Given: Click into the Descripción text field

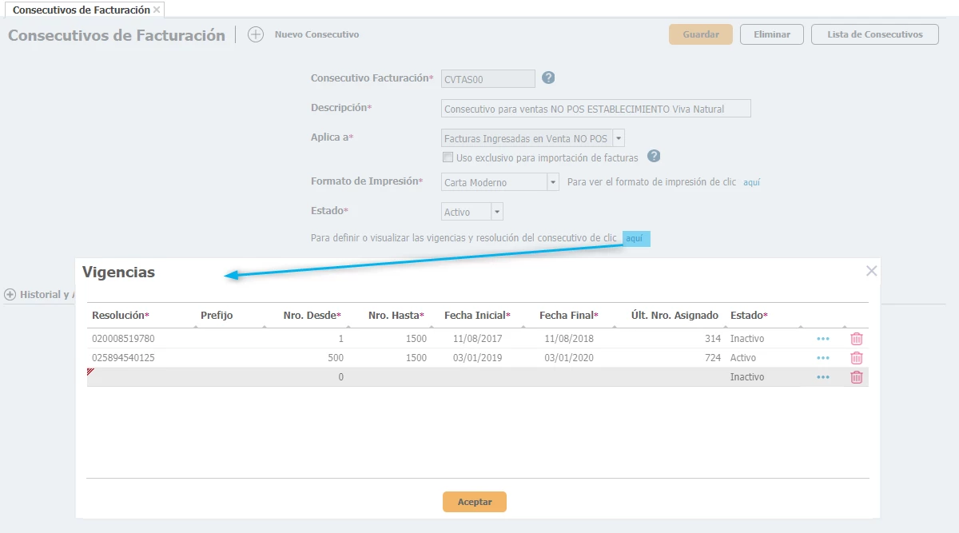Looking at the screenshot, I should click(x=595, y=109).
